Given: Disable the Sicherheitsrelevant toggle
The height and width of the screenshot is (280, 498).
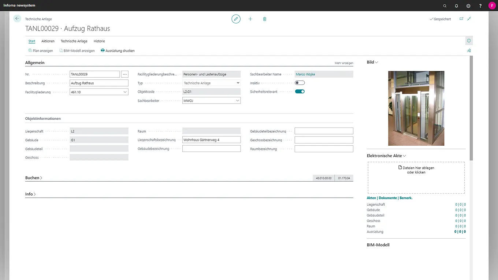Looking at the screenshot, I should (x=300, y=92).
